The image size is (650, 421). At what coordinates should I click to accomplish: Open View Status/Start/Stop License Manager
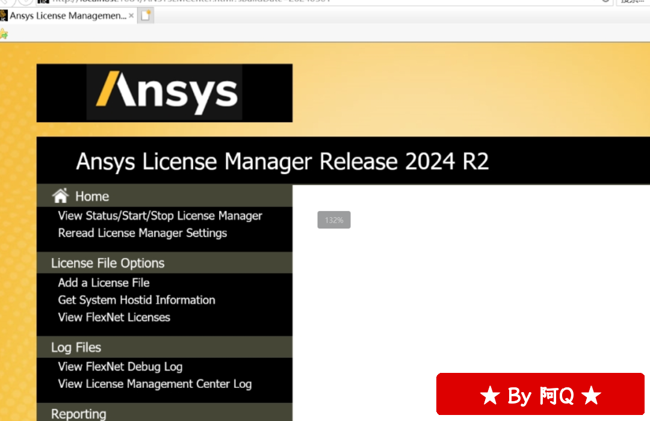coord(160,215)
